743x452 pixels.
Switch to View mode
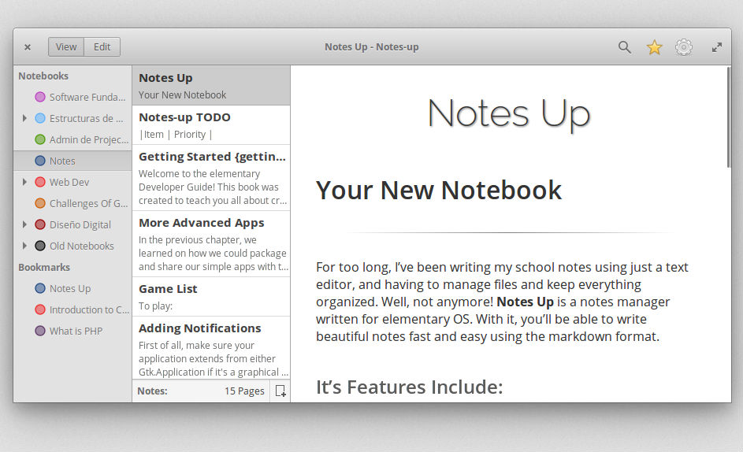tap(66, 47)
